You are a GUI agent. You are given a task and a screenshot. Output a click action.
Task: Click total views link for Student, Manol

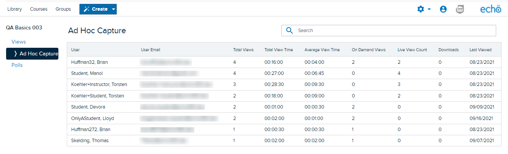point(235,73)
